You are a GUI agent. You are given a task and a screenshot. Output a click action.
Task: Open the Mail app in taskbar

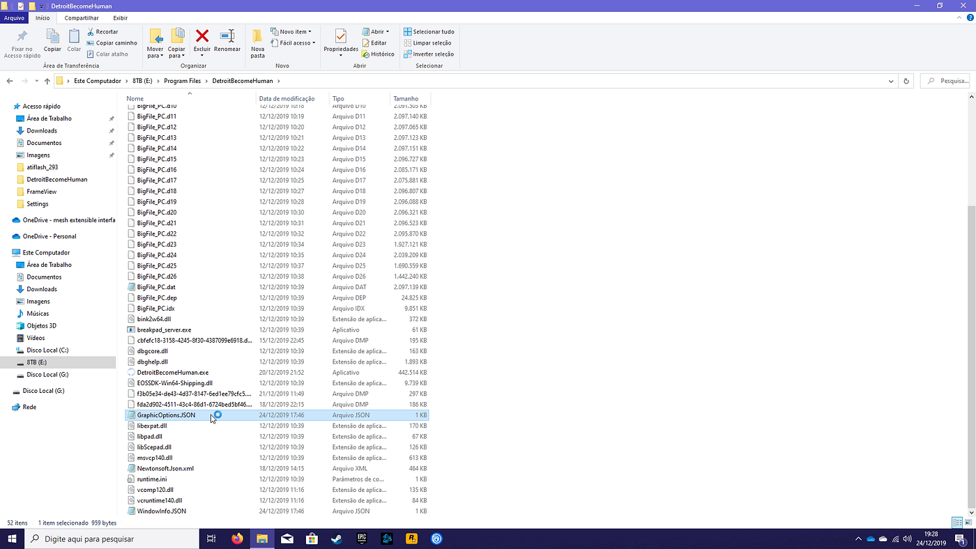click(x=287, y=539)
